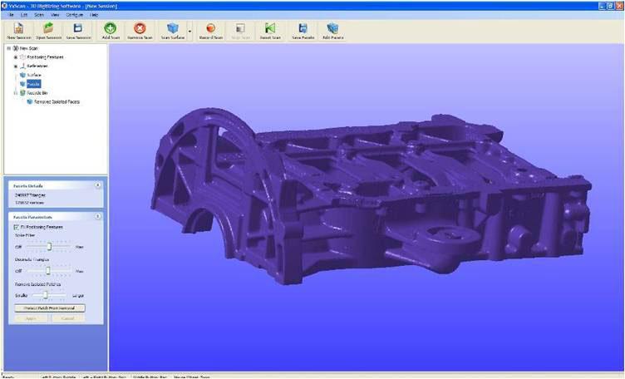This screenshot has height=379, width=625.
Task: Start recording with Record Scan icon
Action: (x=211, y=29)
